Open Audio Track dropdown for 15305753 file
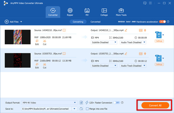The height and width of the screenshot is (113, 174). point(133,66)
